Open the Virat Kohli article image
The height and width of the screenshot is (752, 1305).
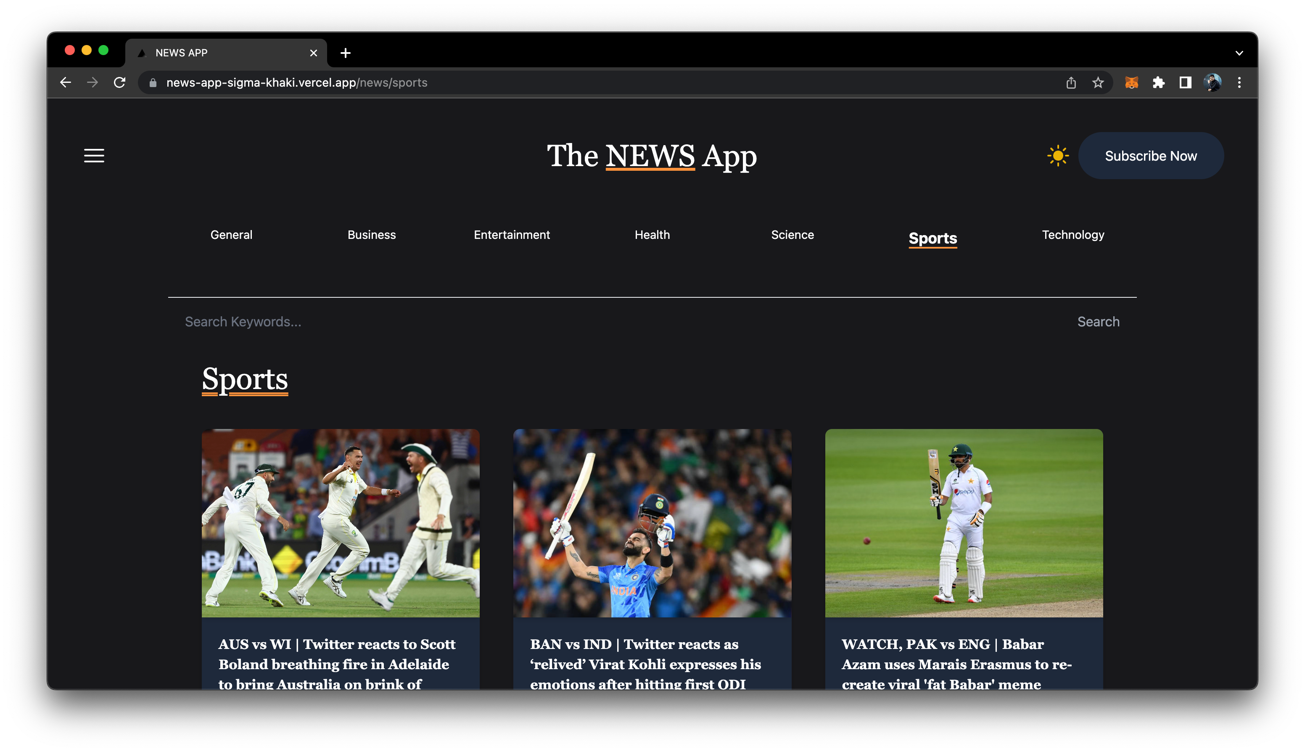(652, 523)
